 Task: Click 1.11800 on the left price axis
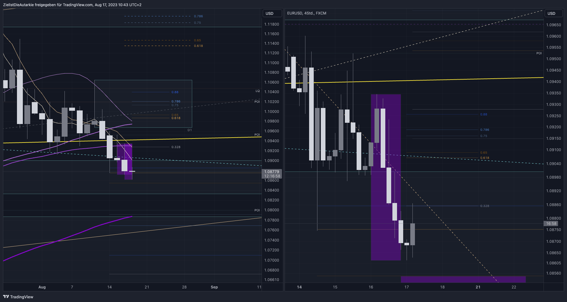(271, 24)
